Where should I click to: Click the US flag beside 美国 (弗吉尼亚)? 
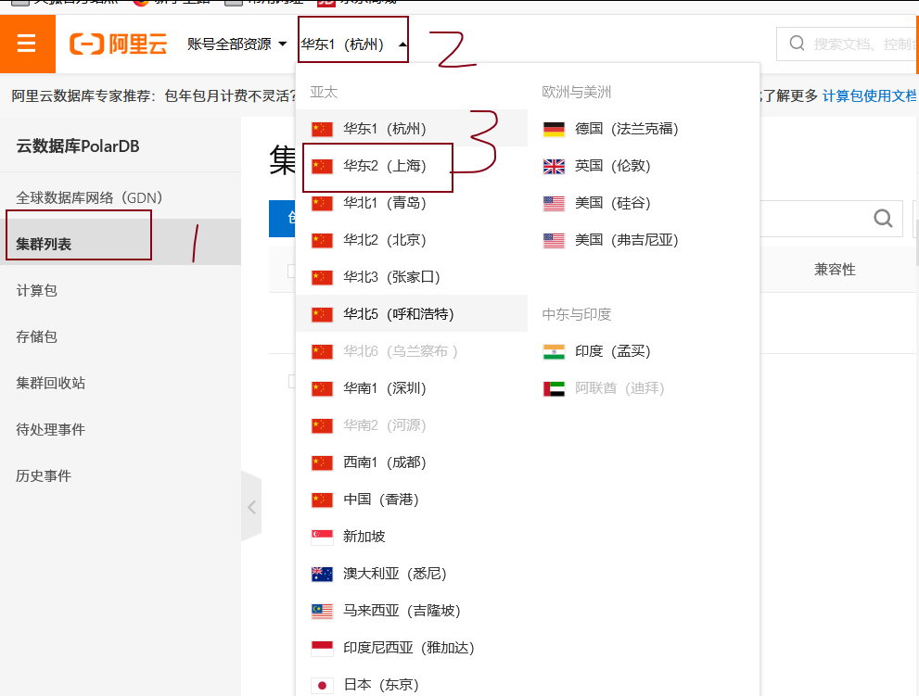554,240
